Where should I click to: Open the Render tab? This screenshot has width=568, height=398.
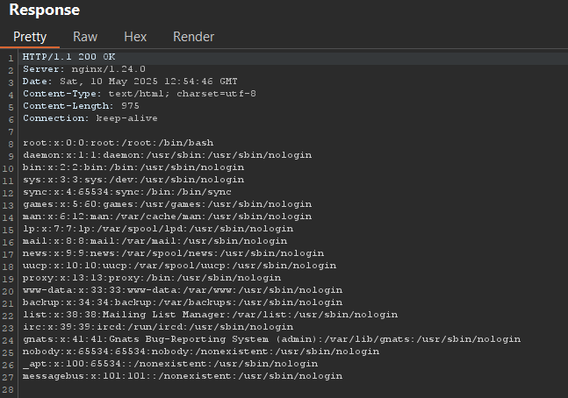(193, 37)
